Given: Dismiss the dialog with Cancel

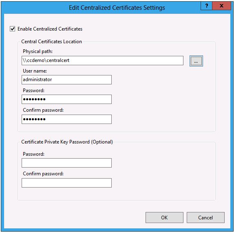Looking at the screenshot, I should coord(205,217).
